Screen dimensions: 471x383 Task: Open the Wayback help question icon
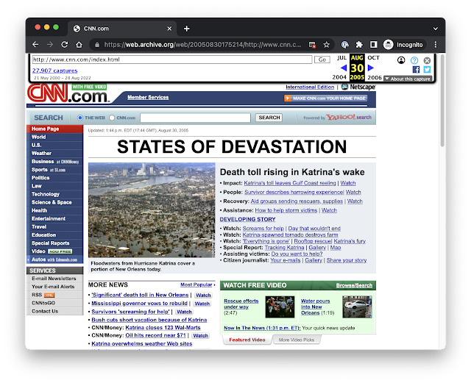tap(414, 60)
